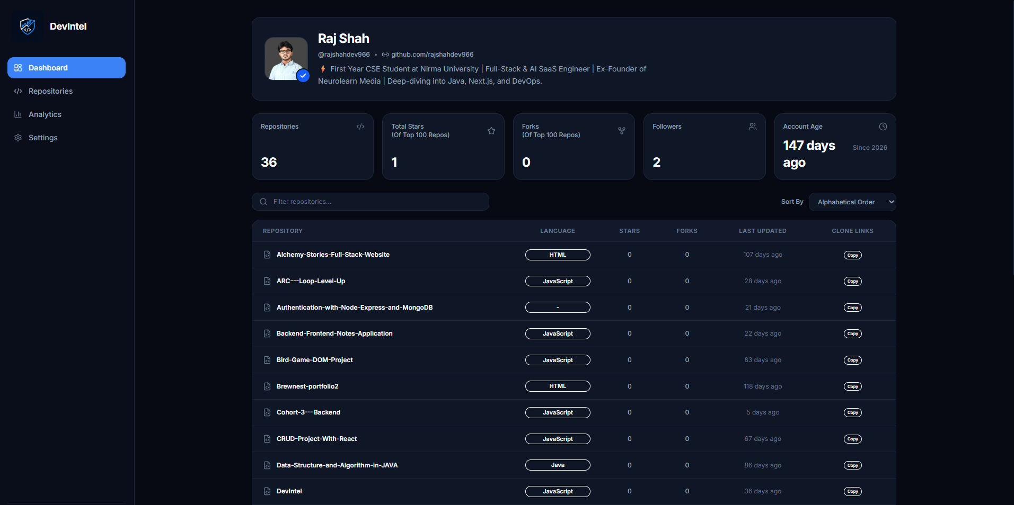Open Settings from the sidebar
This screenshot has width=1014, height=505.
tap(66, 138)
